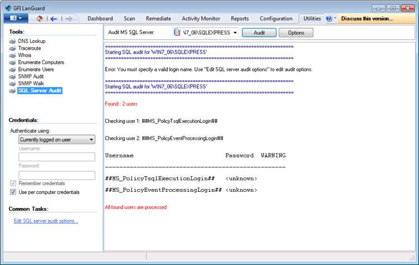Open the Remediate tab
The width and height of the screenshot is (419, 265).
[x=159, y=18]
